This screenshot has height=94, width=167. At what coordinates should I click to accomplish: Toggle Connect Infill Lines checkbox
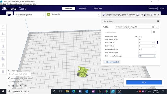pyautogui.click(x=140, y=36)
